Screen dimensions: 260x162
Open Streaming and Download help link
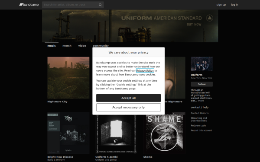coord(199,119)
